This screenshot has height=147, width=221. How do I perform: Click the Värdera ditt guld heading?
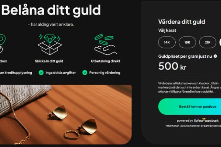182,22
